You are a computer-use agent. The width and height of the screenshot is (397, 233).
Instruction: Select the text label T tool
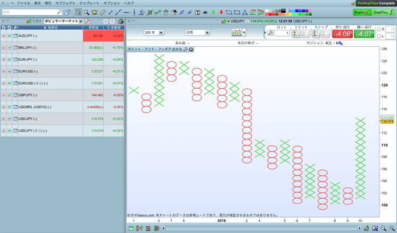pos(197,12)
